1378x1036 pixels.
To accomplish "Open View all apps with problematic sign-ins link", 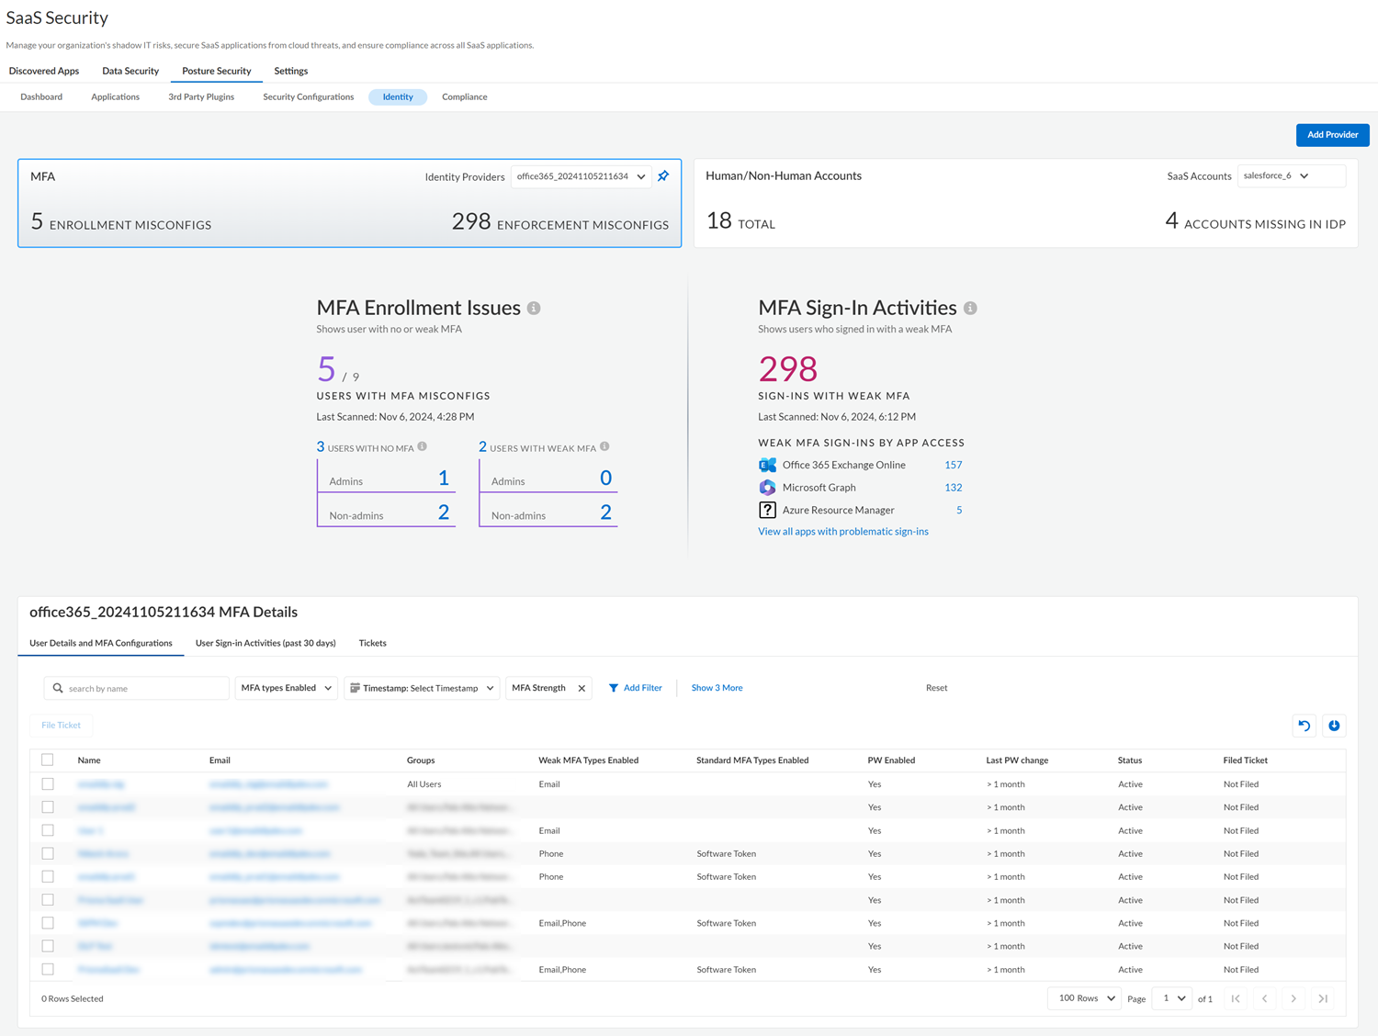I will 842,532.
